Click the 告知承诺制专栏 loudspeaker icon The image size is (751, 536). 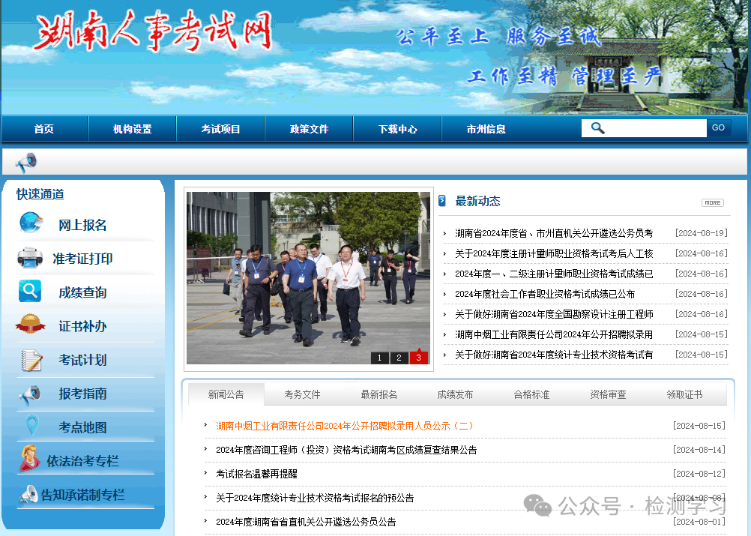(28, 494)
